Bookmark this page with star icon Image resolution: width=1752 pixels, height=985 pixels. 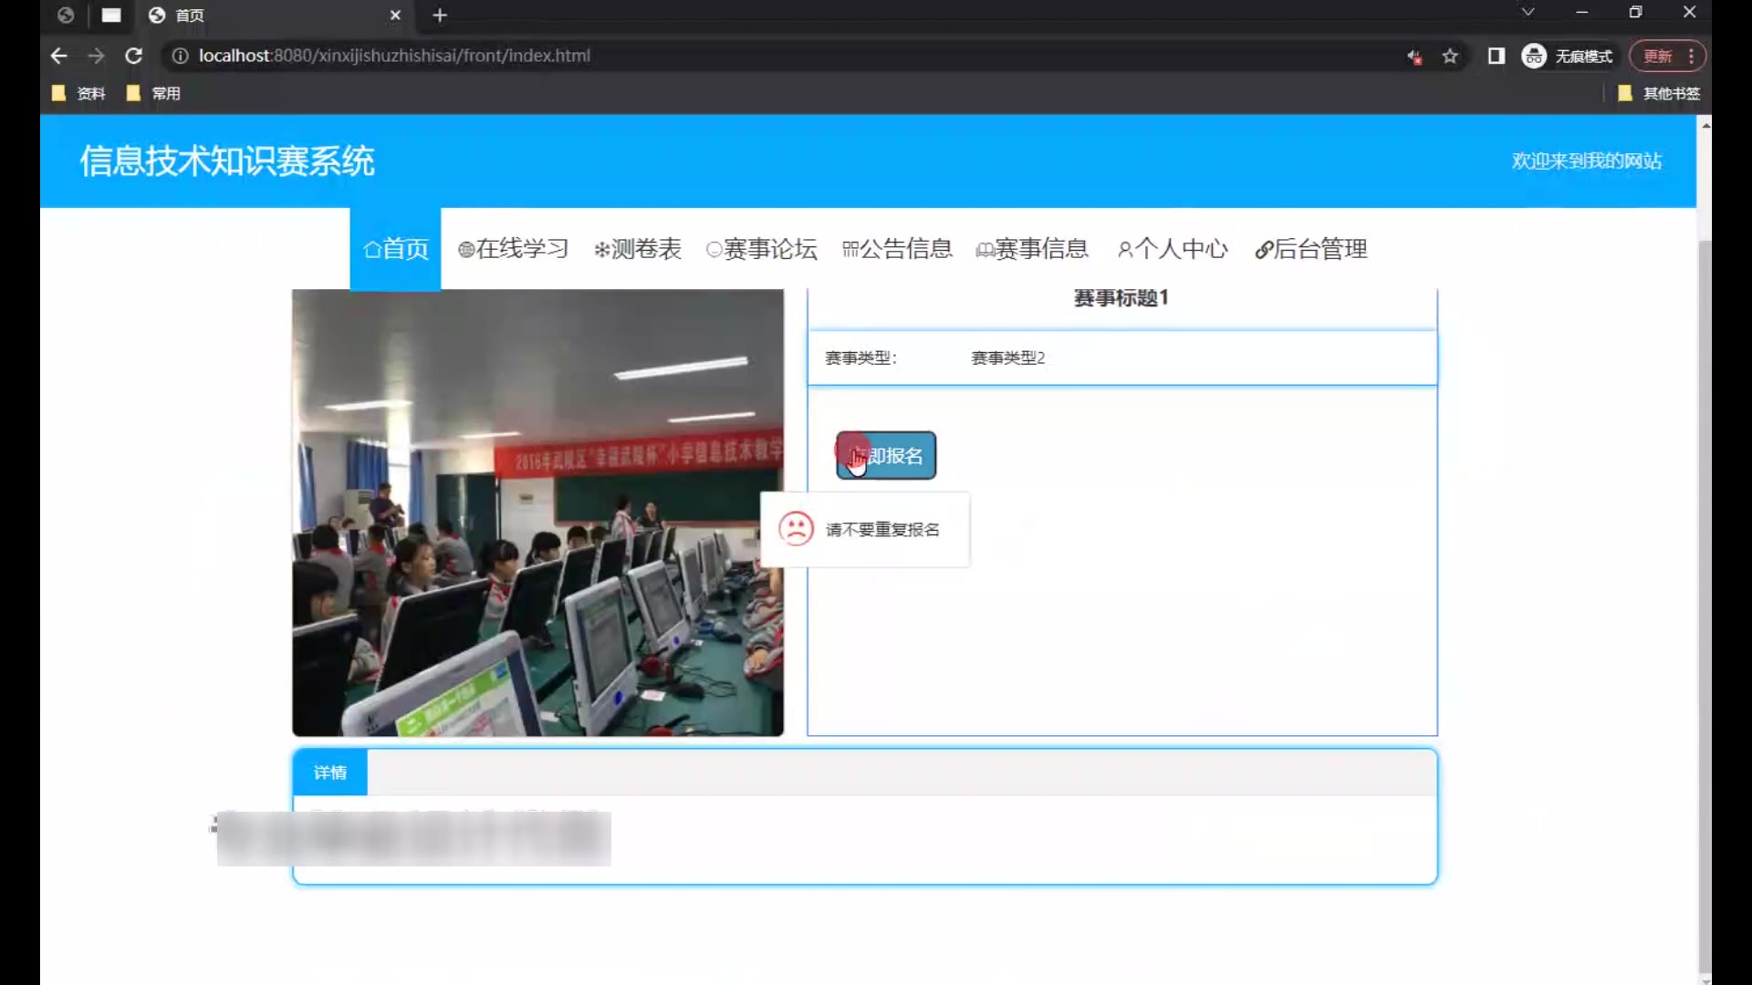coord(1450,57)
